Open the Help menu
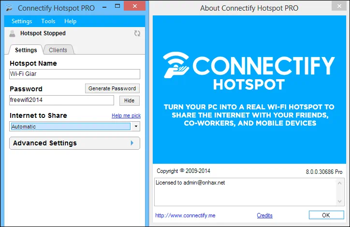The width and height of the screenshot is (350, 227). click(70, 21)
